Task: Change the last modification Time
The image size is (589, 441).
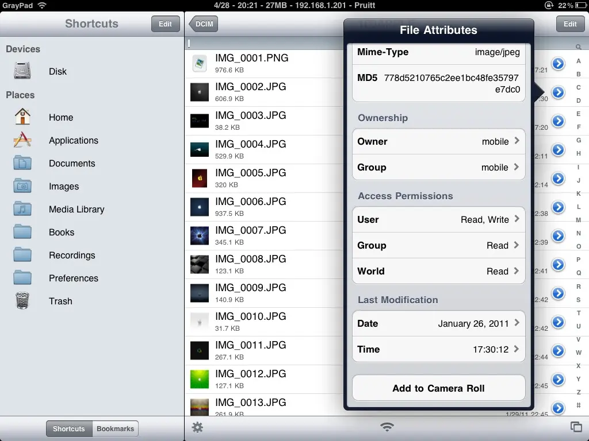Action: (x=438, y=349)
